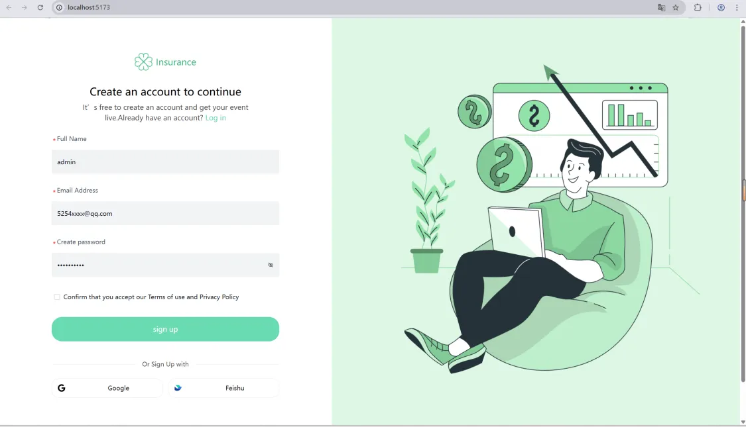
Task: Open the browser profile avatar icon
Action: tap(721, 7)
